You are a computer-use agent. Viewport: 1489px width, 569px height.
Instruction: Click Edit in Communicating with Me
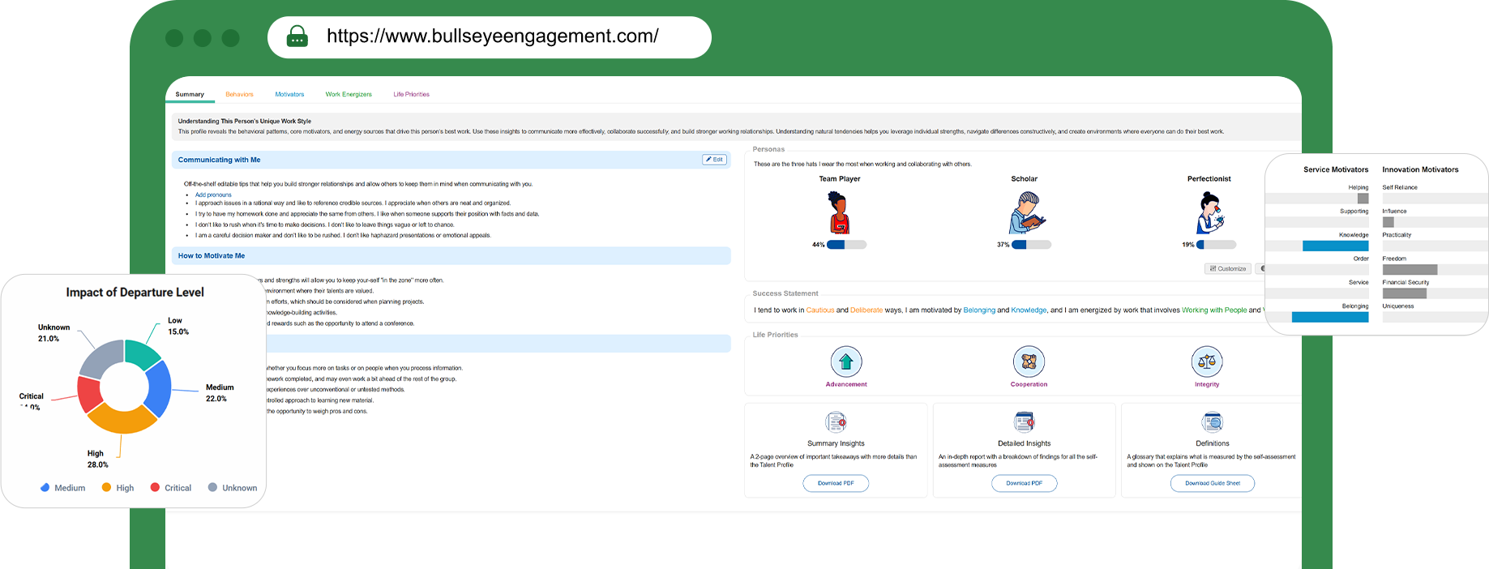coord(714,160)
